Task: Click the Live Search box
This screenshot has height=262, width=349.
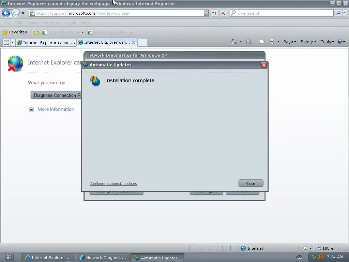Action: (x=282, y=13)
